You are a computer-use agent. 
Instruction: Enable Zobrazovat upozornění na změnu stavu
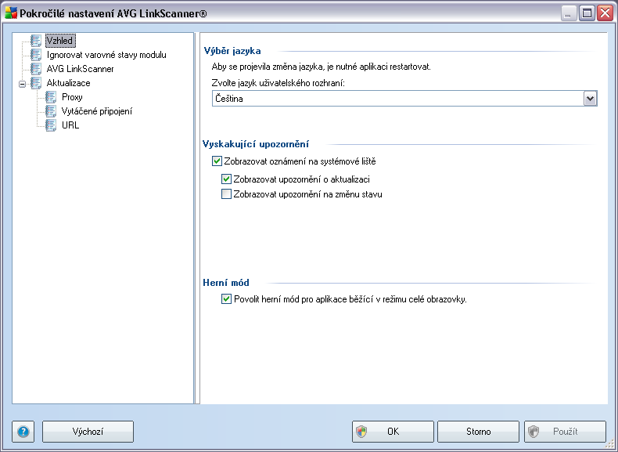click(226, 194)
